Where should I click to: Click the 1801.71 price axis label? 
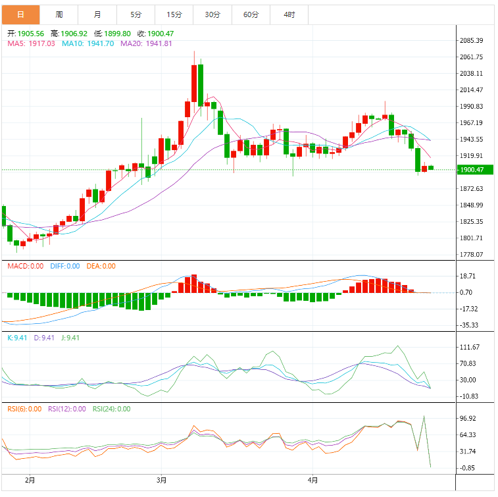tap(471, 238)
